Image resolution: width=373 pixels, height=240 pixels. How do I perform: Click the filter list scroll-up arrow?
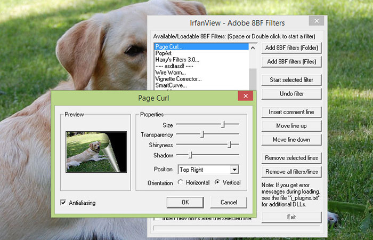point(253,48)
